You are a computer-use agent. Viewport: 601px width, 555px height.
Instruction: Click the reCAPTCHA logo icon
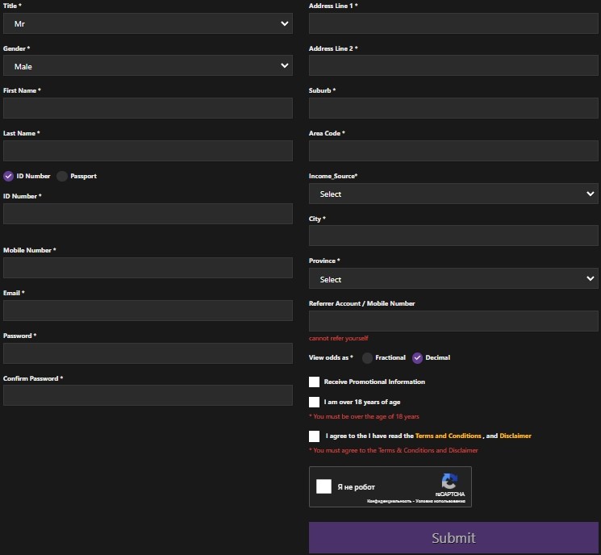click(449, 481)
